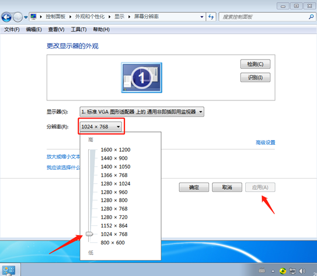Click the volume speaker tray icon
Viewport: 317px width, 276px height.
pos(302,271)
